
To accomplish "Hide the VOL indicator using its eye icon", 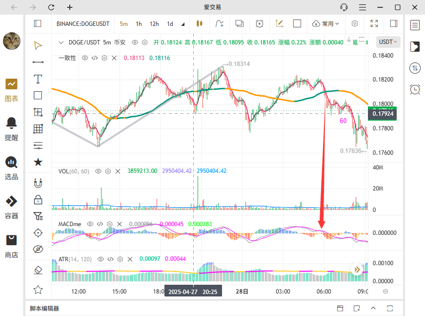I will pos(98,171).
